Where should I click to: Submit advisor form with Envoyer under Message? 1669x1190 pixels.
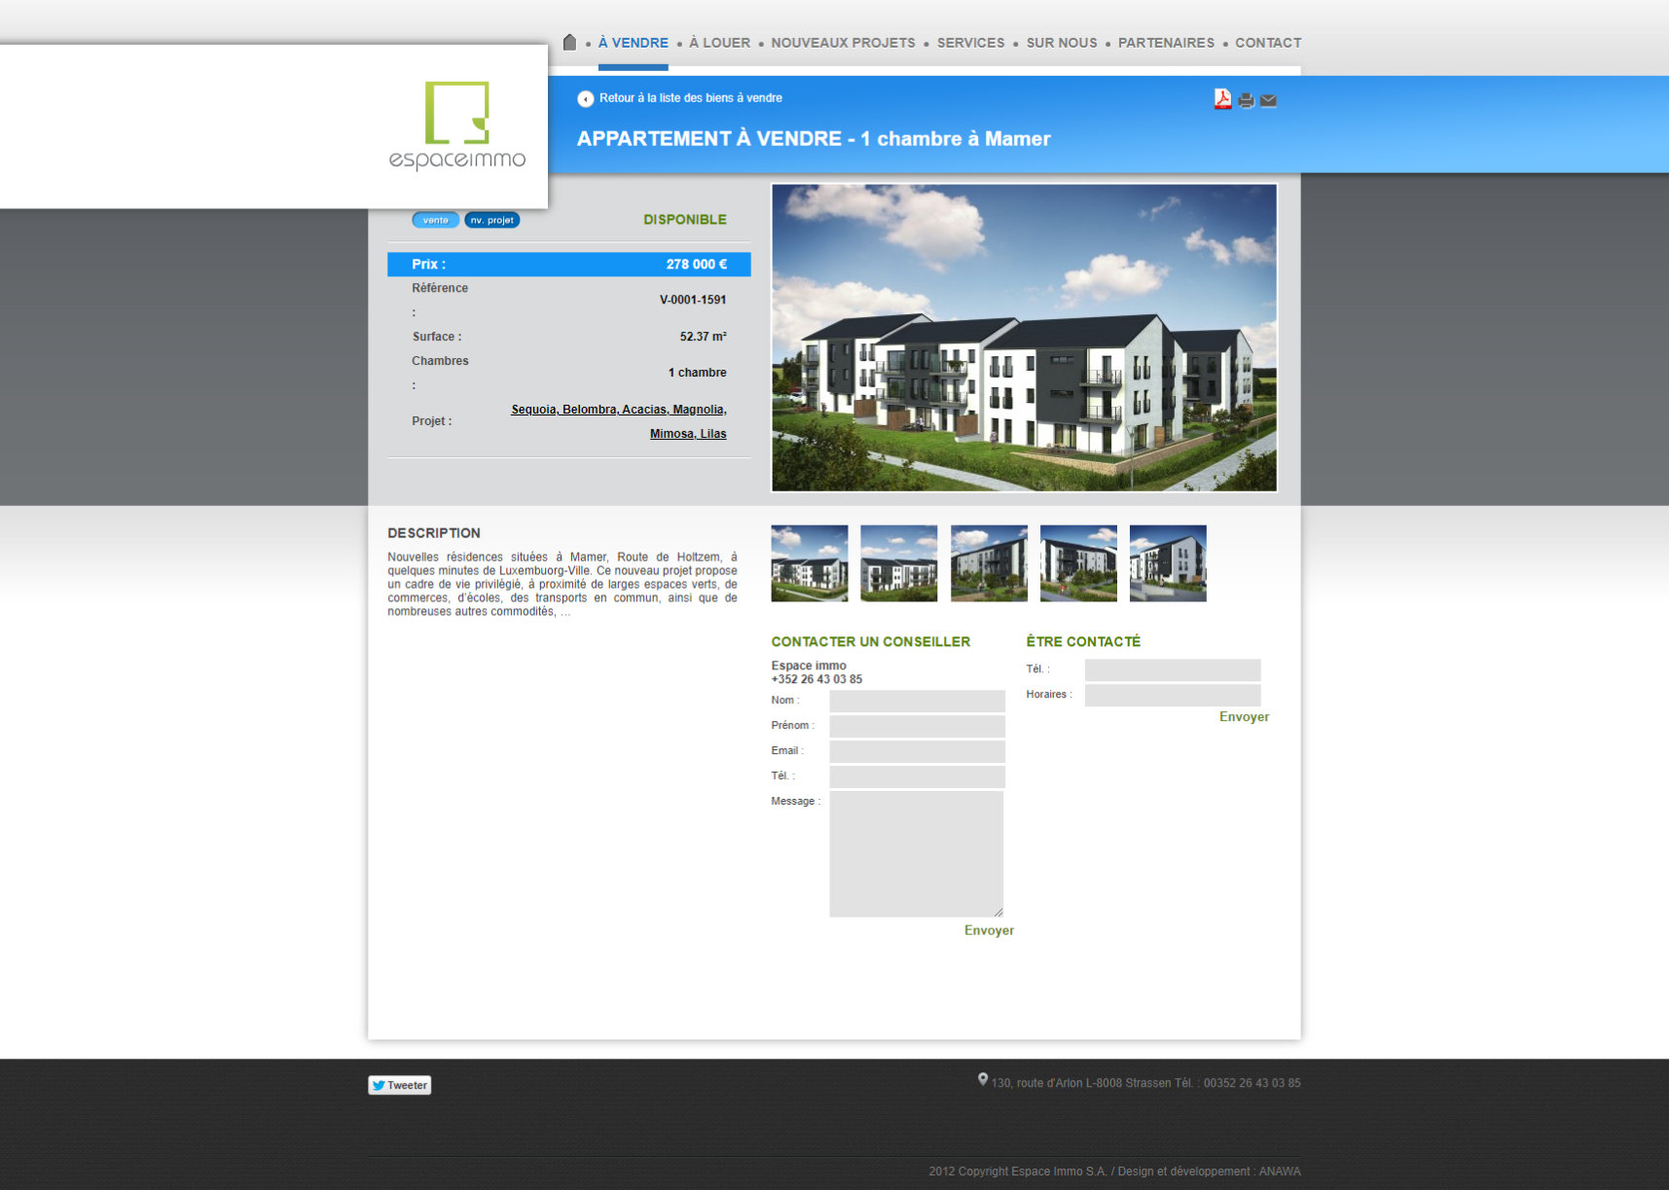pyautogui.click(x=988, y=930)
